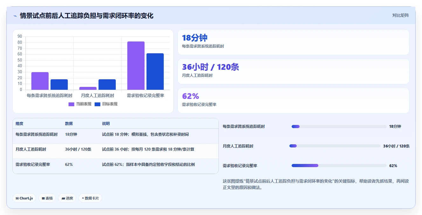Screen dimensions: 422x215
Task: Click the 数据 column header
Action: pos(69,124)
